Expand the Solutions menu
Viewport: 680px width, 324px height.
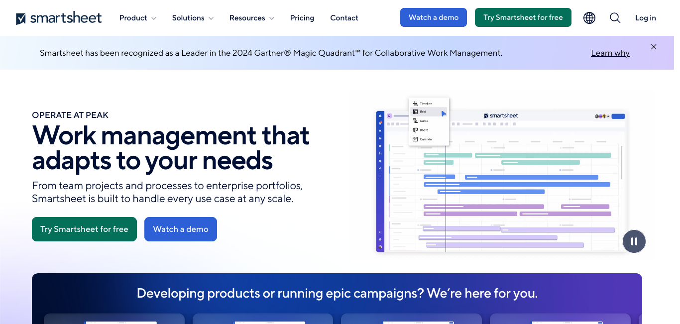click(193, 18)
